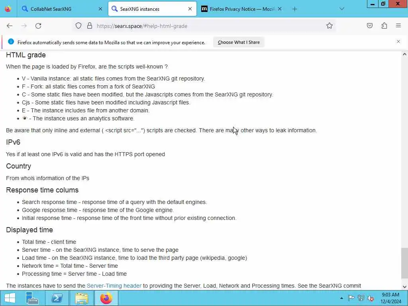408x306 pixels.
Task: Click the 'Processing time = Server time' item
Action: [x=74, y=274]
